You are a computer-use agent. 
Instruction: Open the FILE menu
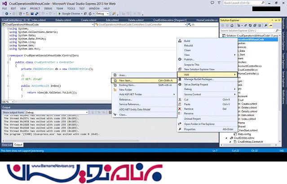(4, 9)
